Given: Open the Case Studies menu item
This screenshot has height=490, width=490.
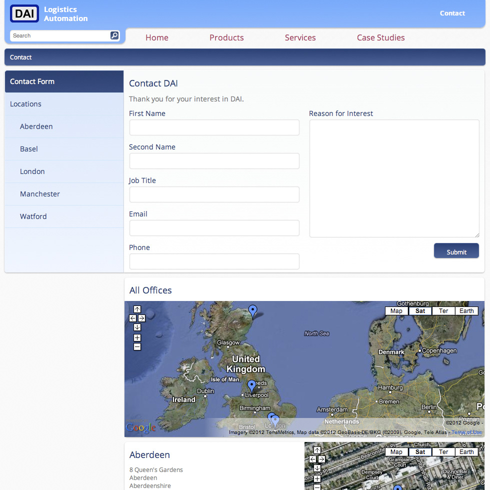Looking at the screenshot, I should click(x=380, y=37).
